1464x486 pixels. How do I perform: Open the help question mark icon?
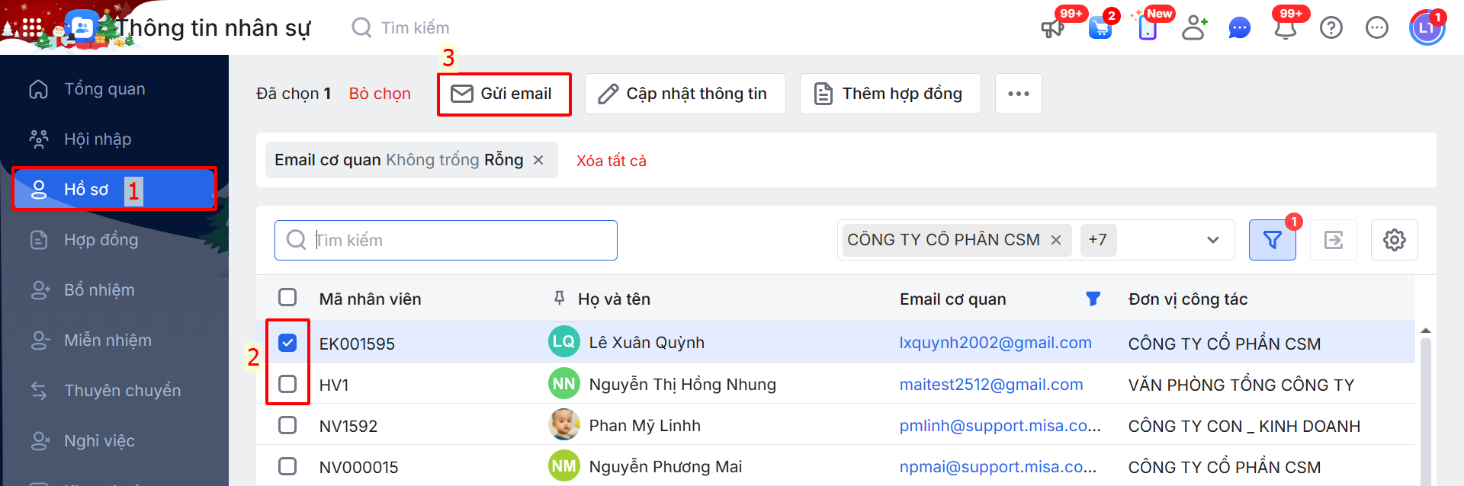[1331, 28]
